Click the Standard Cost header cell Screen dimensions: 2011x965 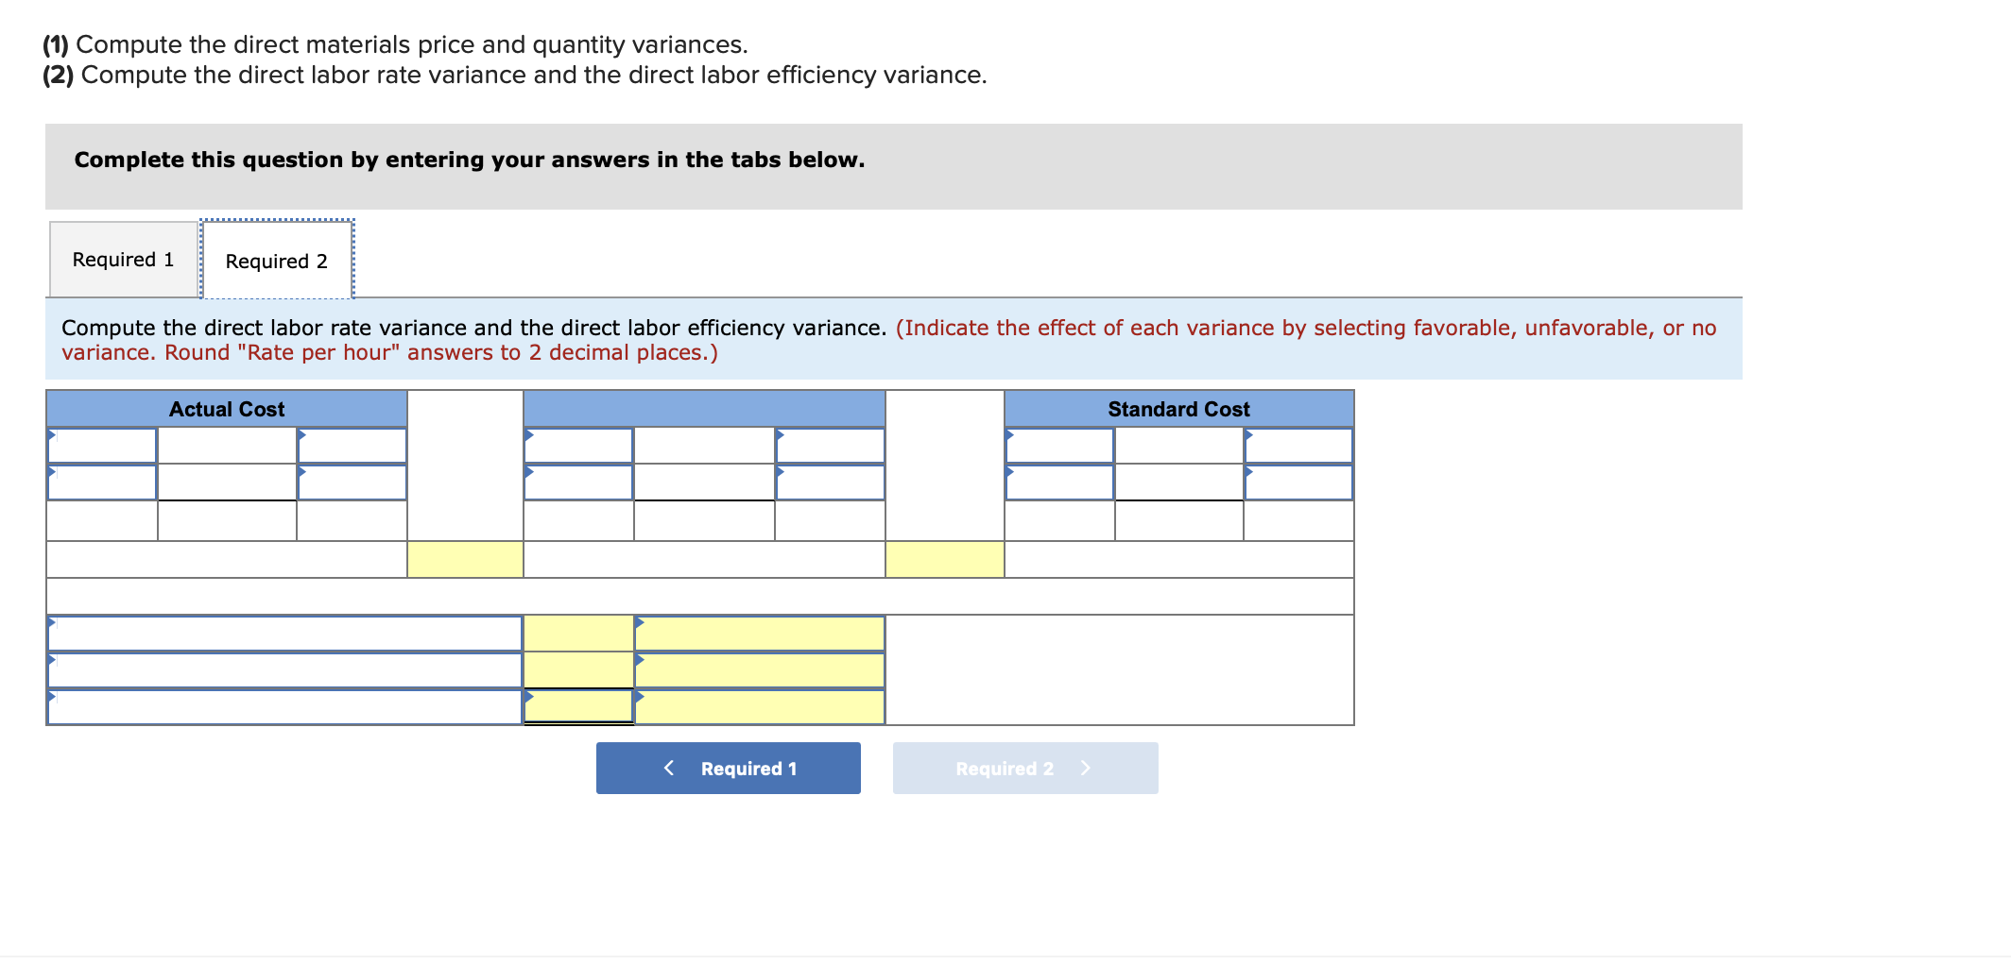[x=1177, y=408]
